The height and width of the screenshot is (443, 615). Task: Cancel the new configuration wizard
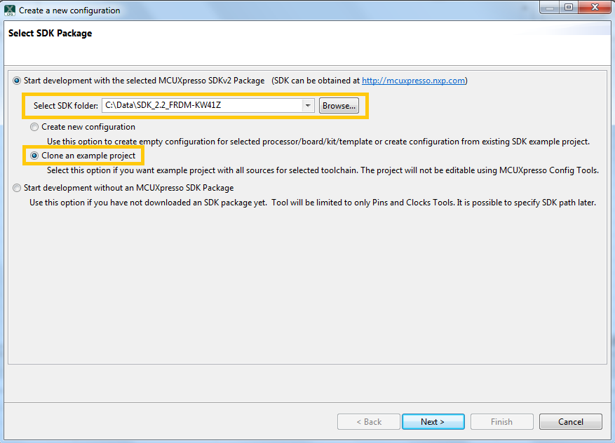point(570,421)
